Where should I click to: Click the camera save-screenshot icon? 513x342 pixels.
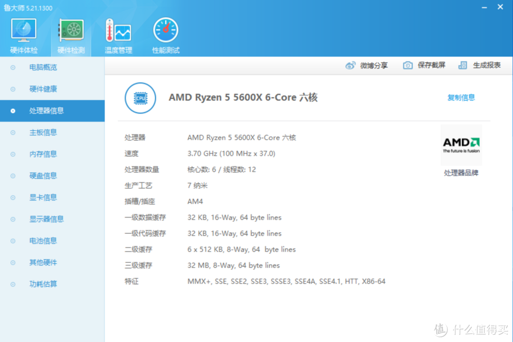click(x=408, y=66)
